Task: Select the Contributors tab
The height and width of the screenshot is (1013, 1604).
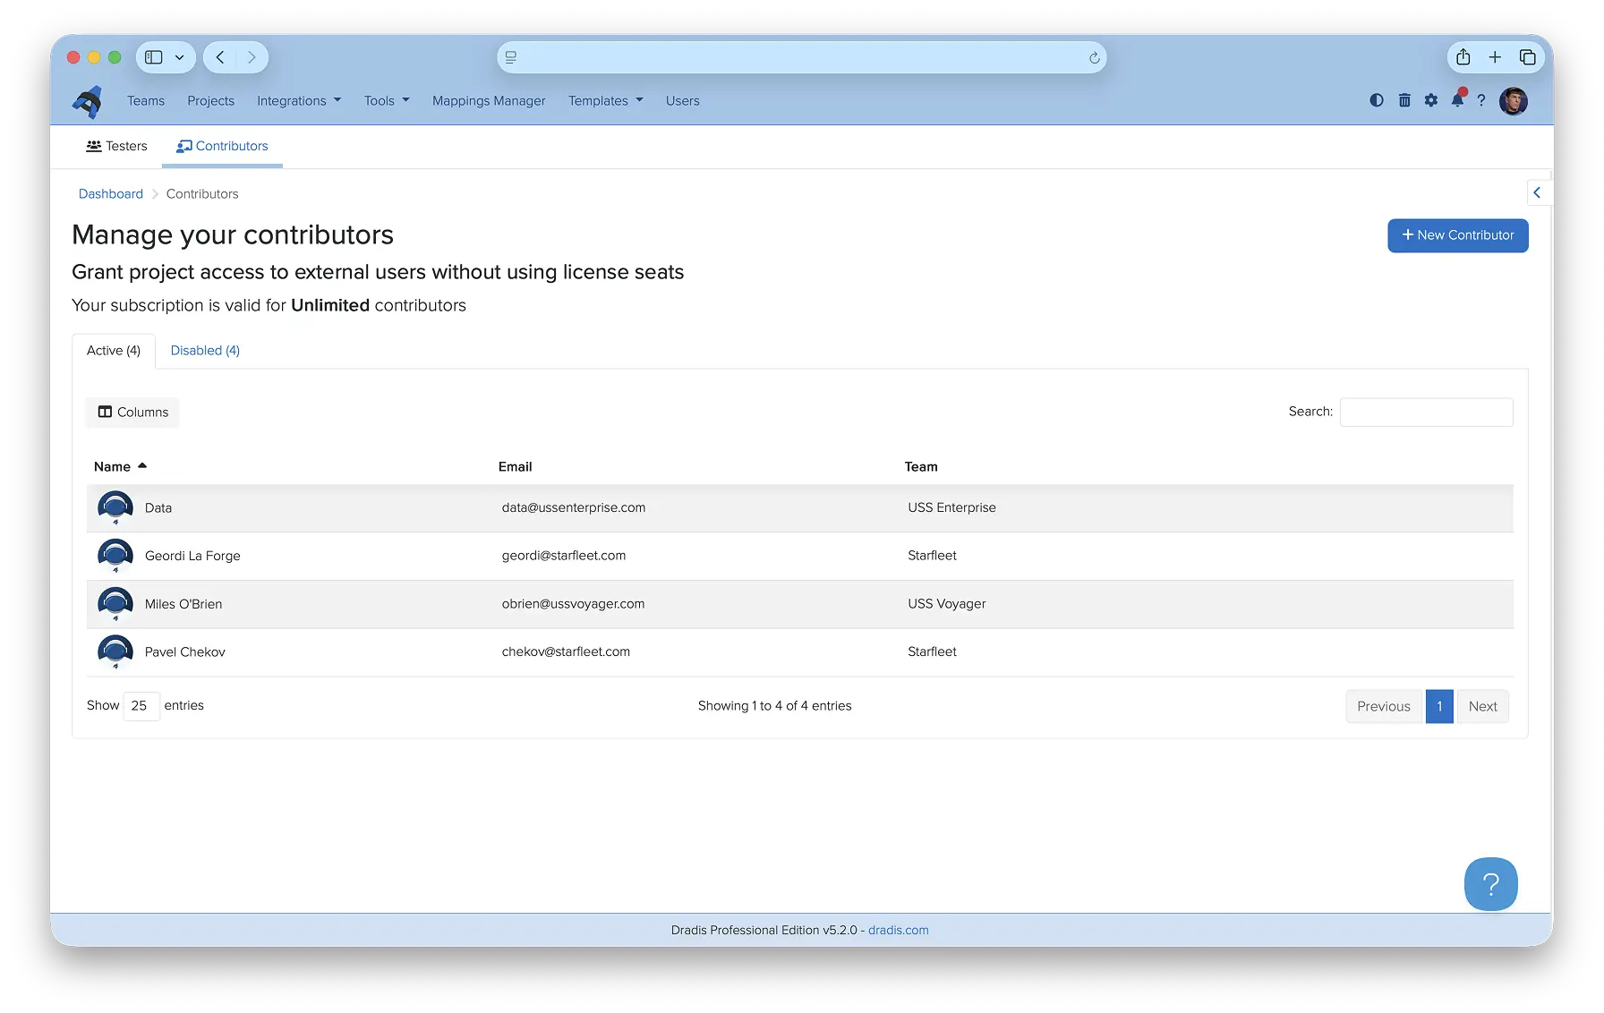Action: [x=222, y=146]
